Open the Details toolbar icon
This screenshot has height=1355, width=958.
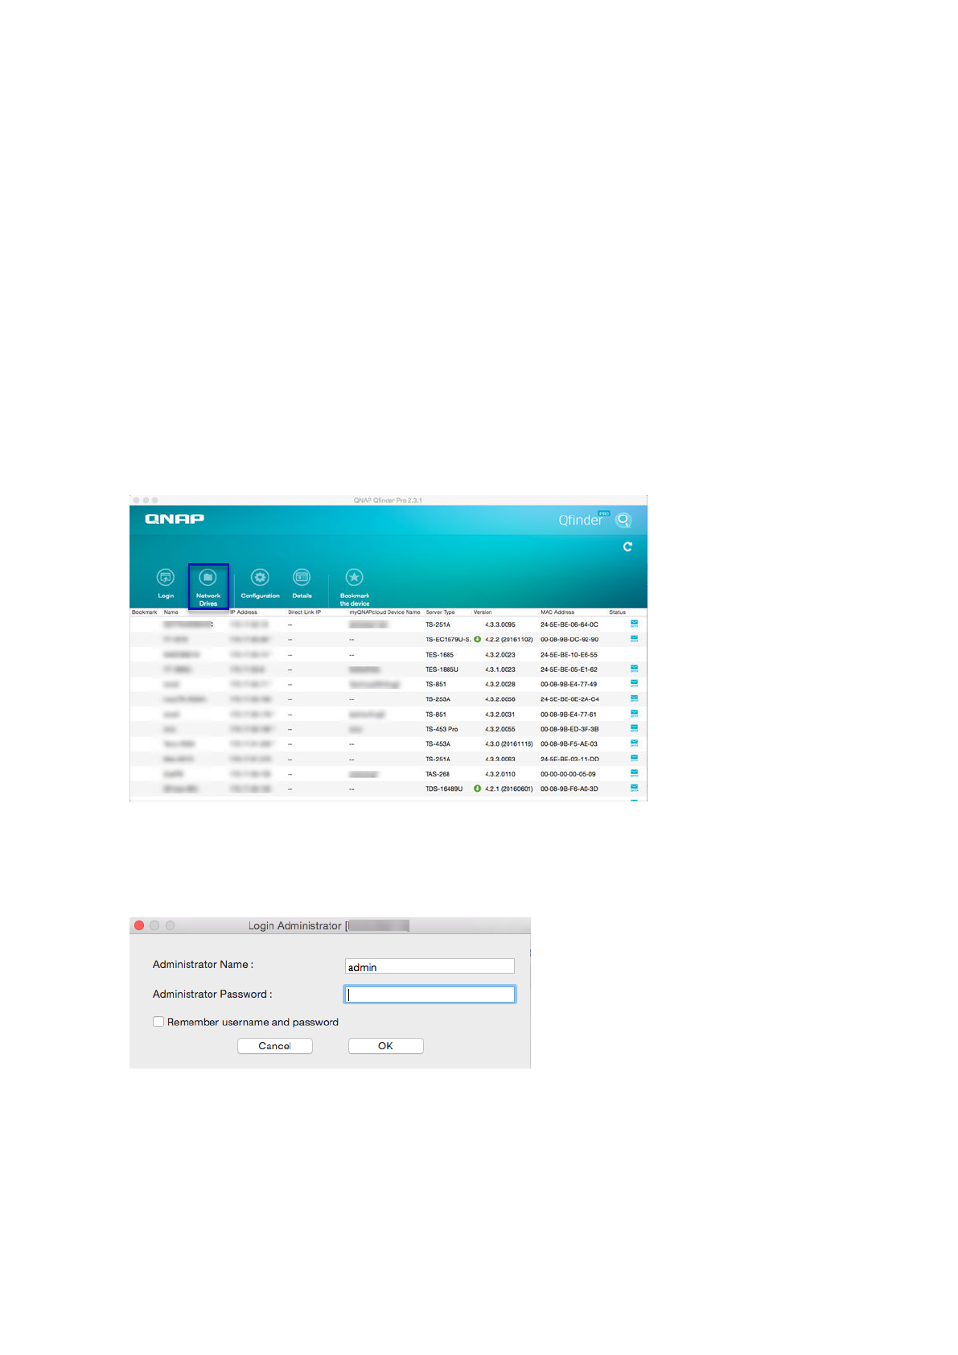point(302,578)
